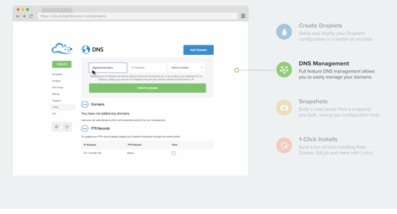
Task: Click the 'Domains' section title
Action: tap(98, 104)
